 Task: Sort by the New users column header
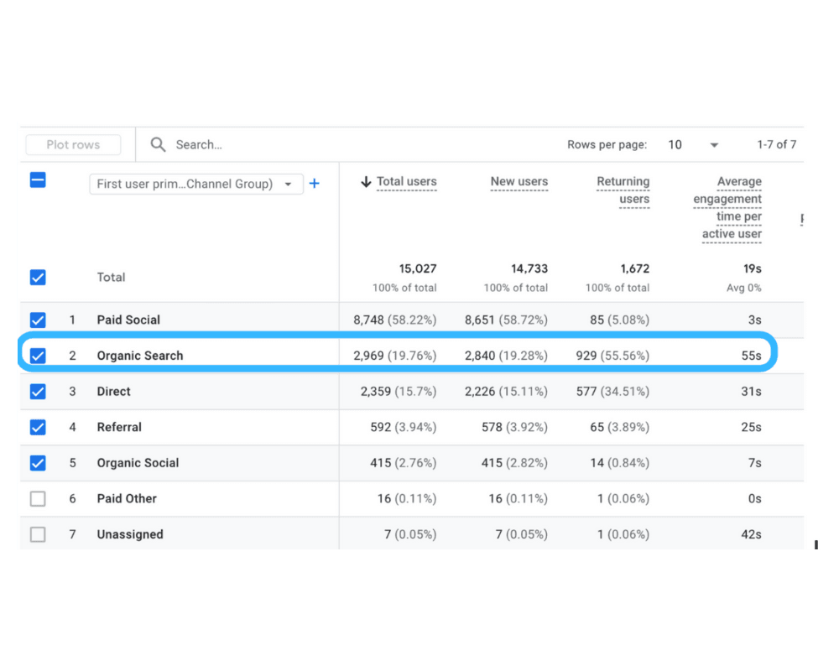[x=519, y=182]
